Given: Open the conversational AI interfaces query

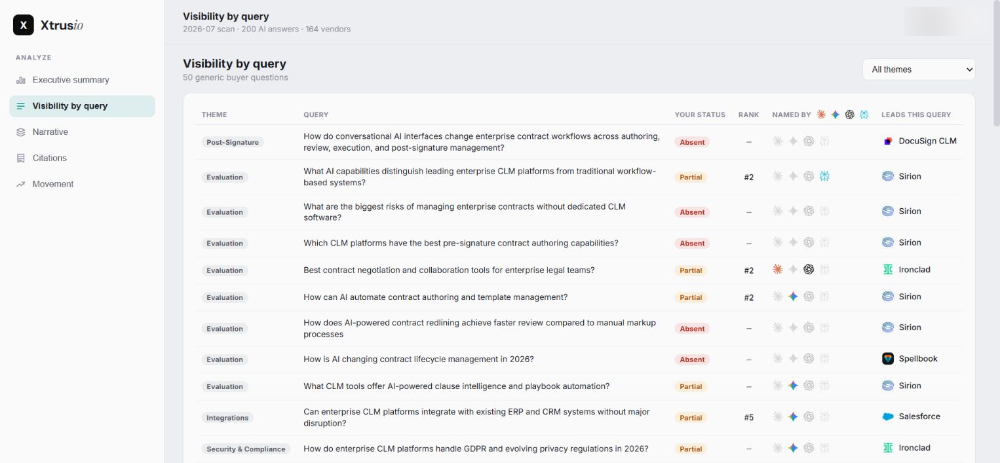Looking at the screenshot, I should click(482, 142).
